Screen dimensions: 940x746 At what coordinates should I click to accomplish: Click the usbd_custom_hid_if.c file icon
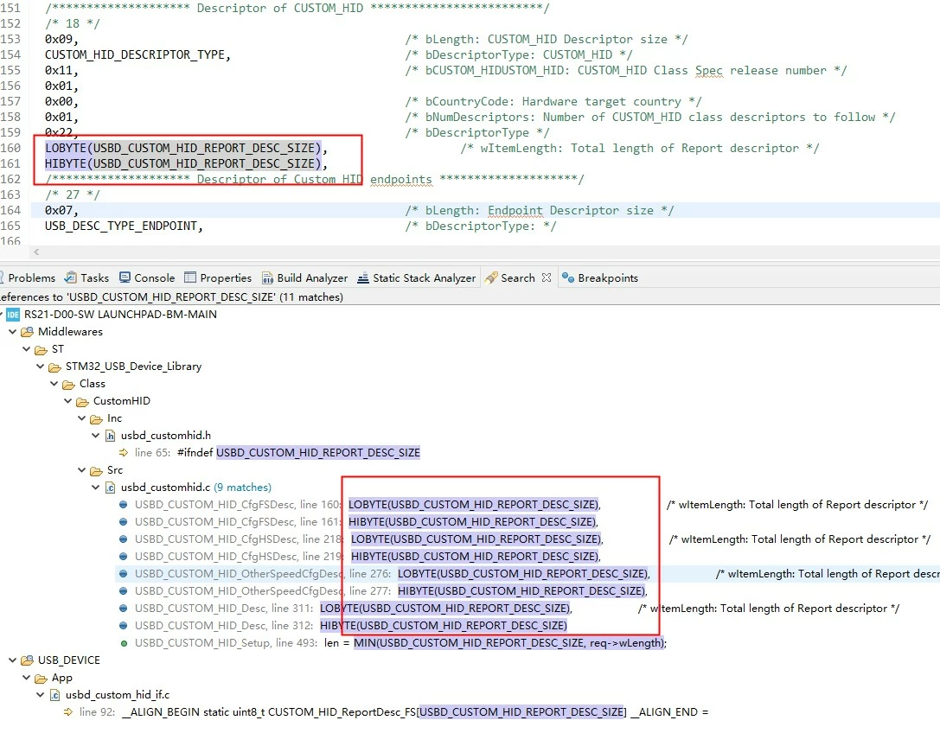(x=54, y=695)
